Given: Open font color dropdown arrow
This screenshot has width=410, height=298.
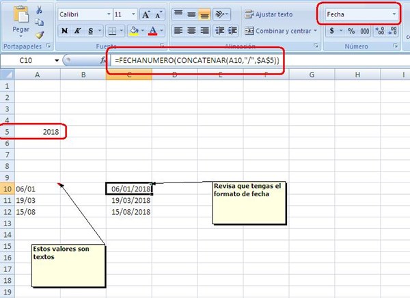Looking at the screenshot, I should [161, 31].
